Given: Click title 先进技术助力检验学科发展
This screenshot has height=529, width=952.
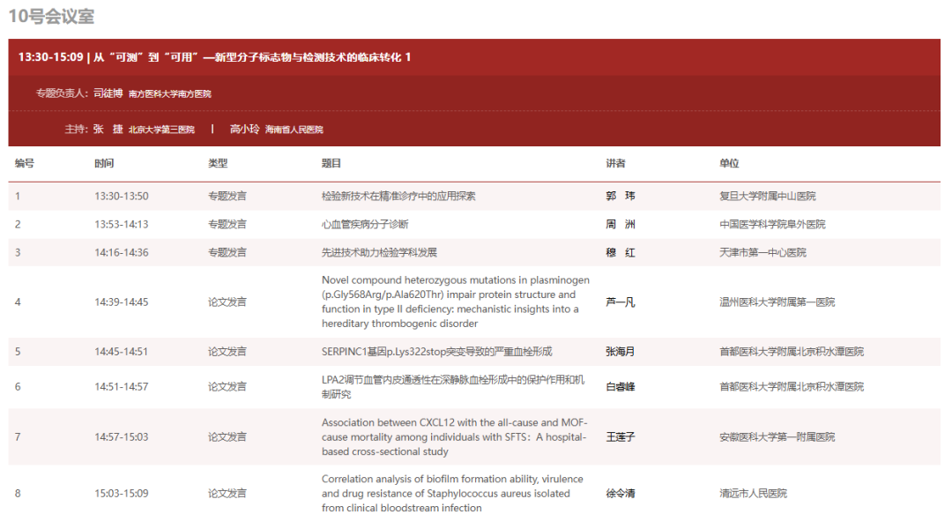Looking at the screenshot, I should pos(379,253).
